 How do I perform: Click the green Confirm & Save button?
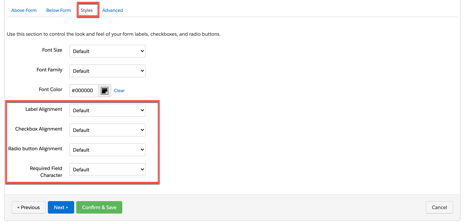[x=99, y=207]
